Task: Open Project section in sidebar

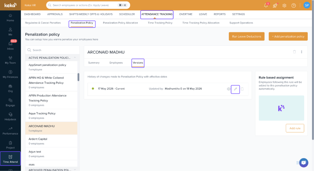Action: (10, 145)
